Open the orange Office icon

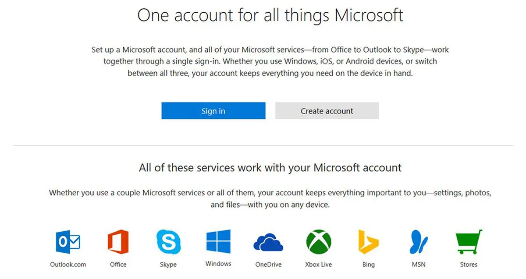(x=118, y=242)
